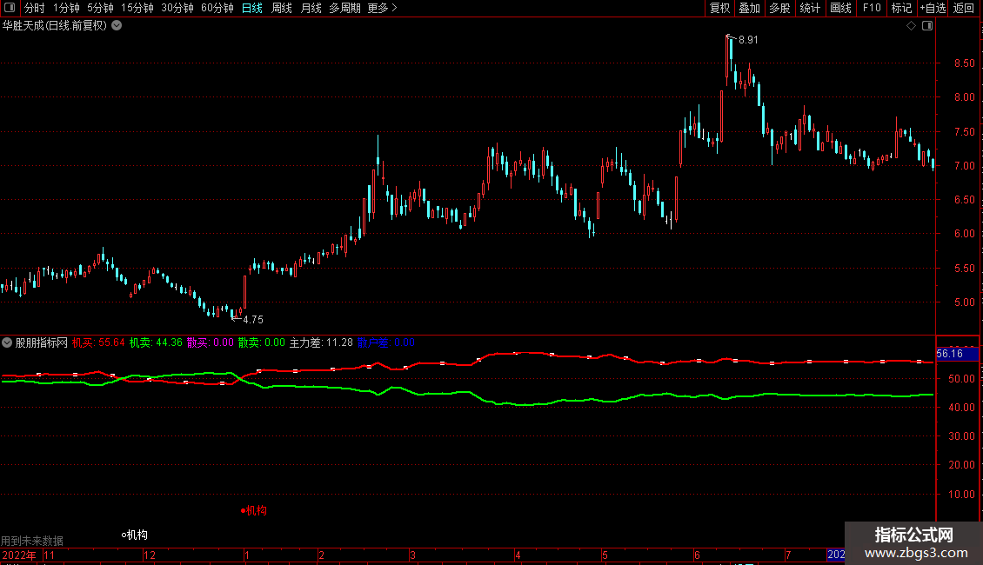Open the 华胜天成 stock title dropdown arrow

(x=117, y=26)
